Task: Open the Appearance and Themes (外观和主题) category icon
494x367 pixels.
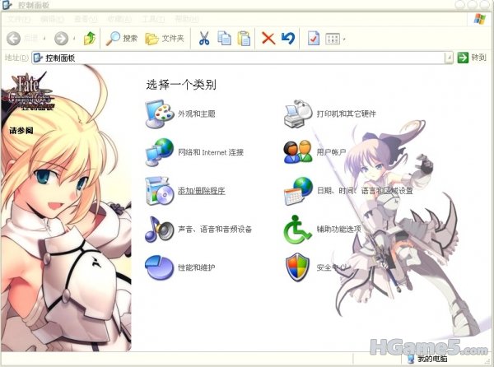Action: 156,113
